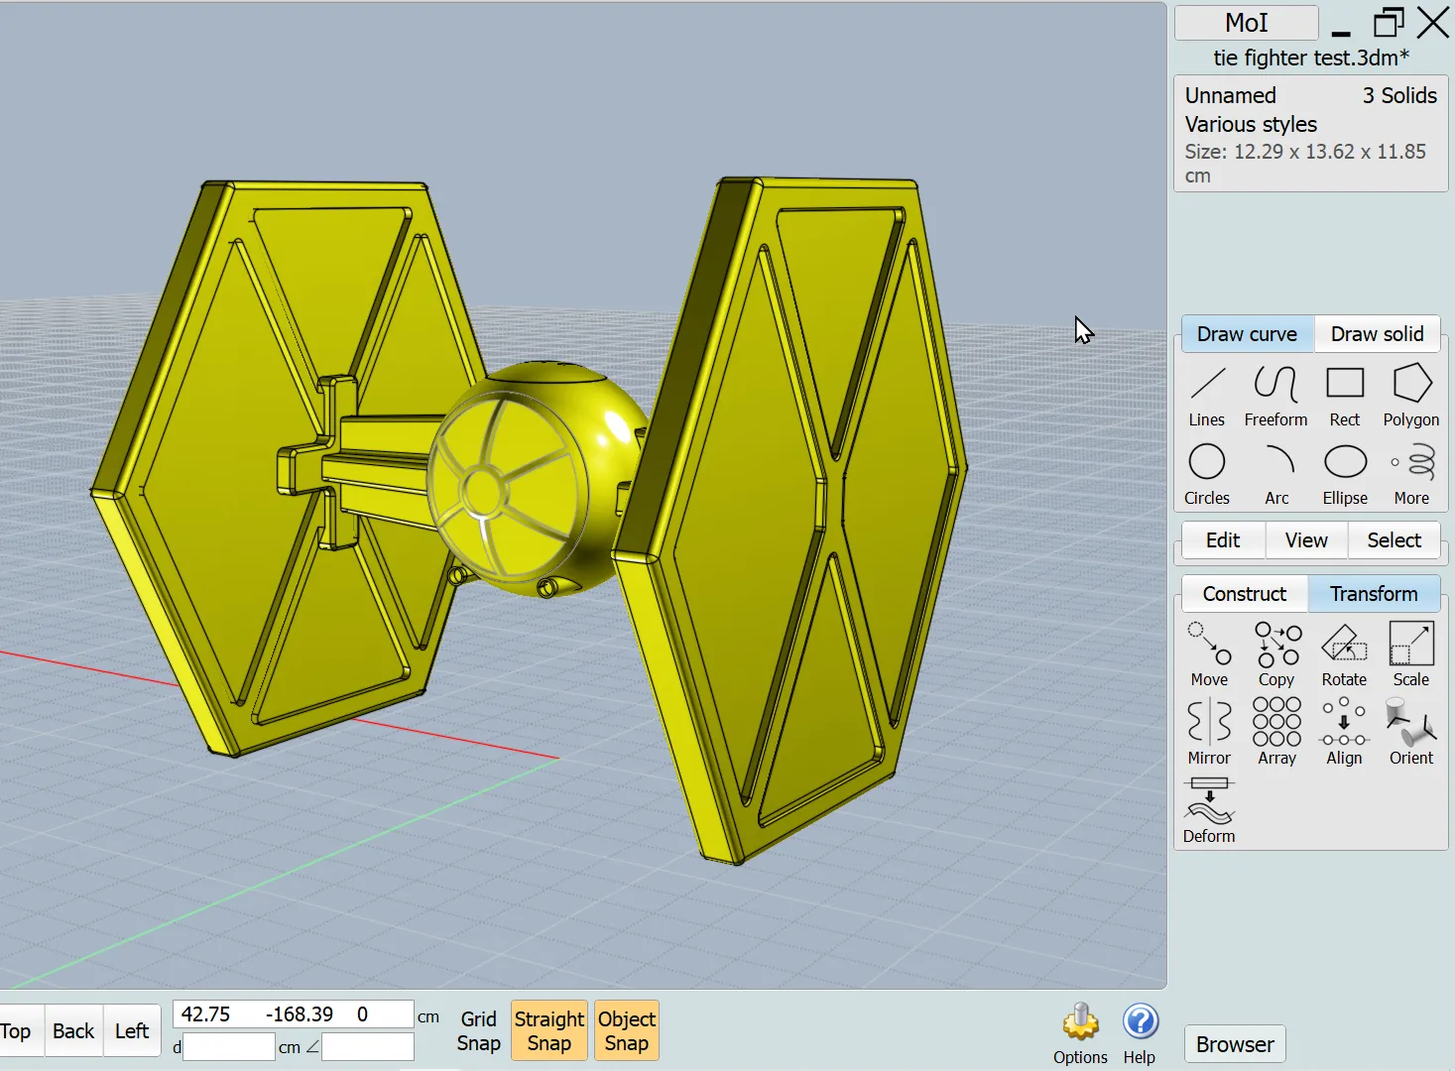The height and width of the screenshot is (1071, 1455).
Task: Close the MoI window
Action: pos(1434,23)
